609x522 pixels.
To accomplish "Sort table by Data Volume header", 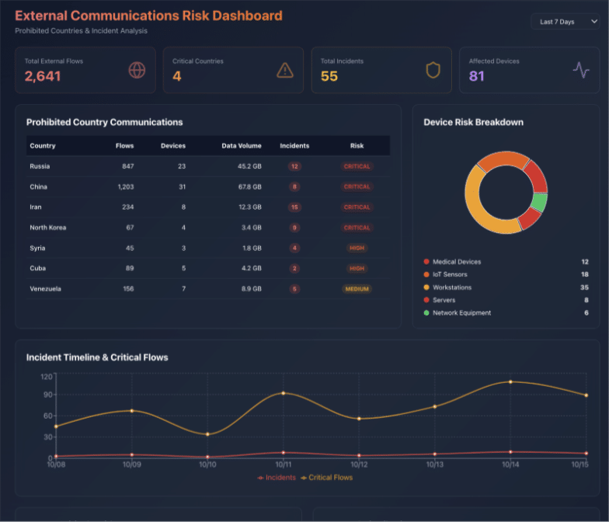I will (x=241, y=146).
